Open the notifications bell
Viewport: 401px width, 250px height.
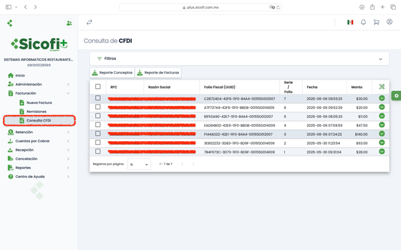363,22
